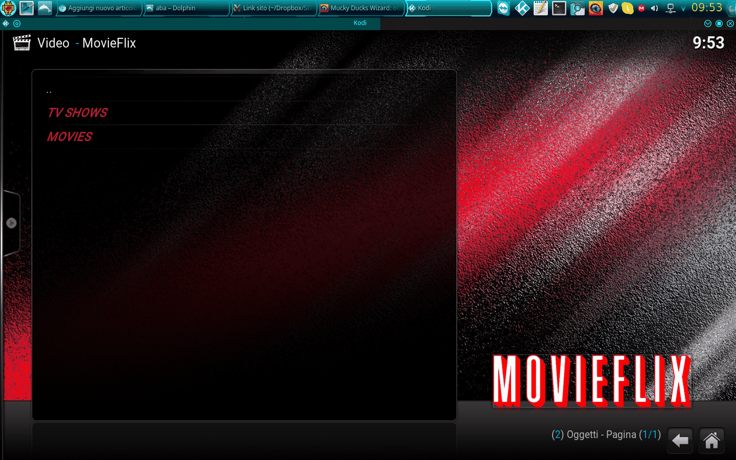
Task: Click the panel clock showing 09:53
Action: click(707, 8)
